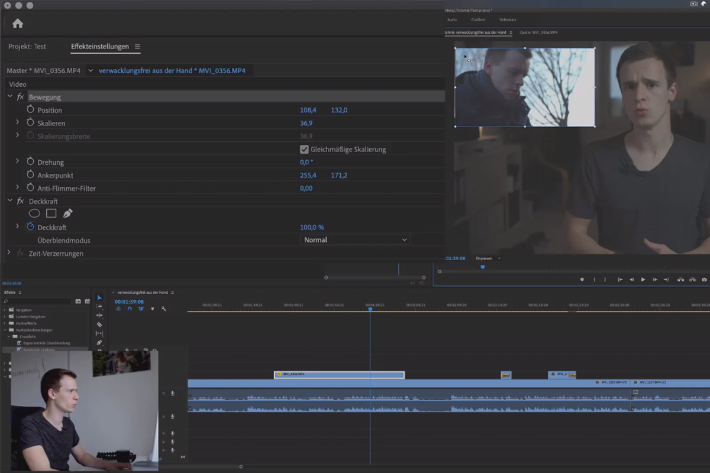Add a marker in the Program monitor

point(582,280)
